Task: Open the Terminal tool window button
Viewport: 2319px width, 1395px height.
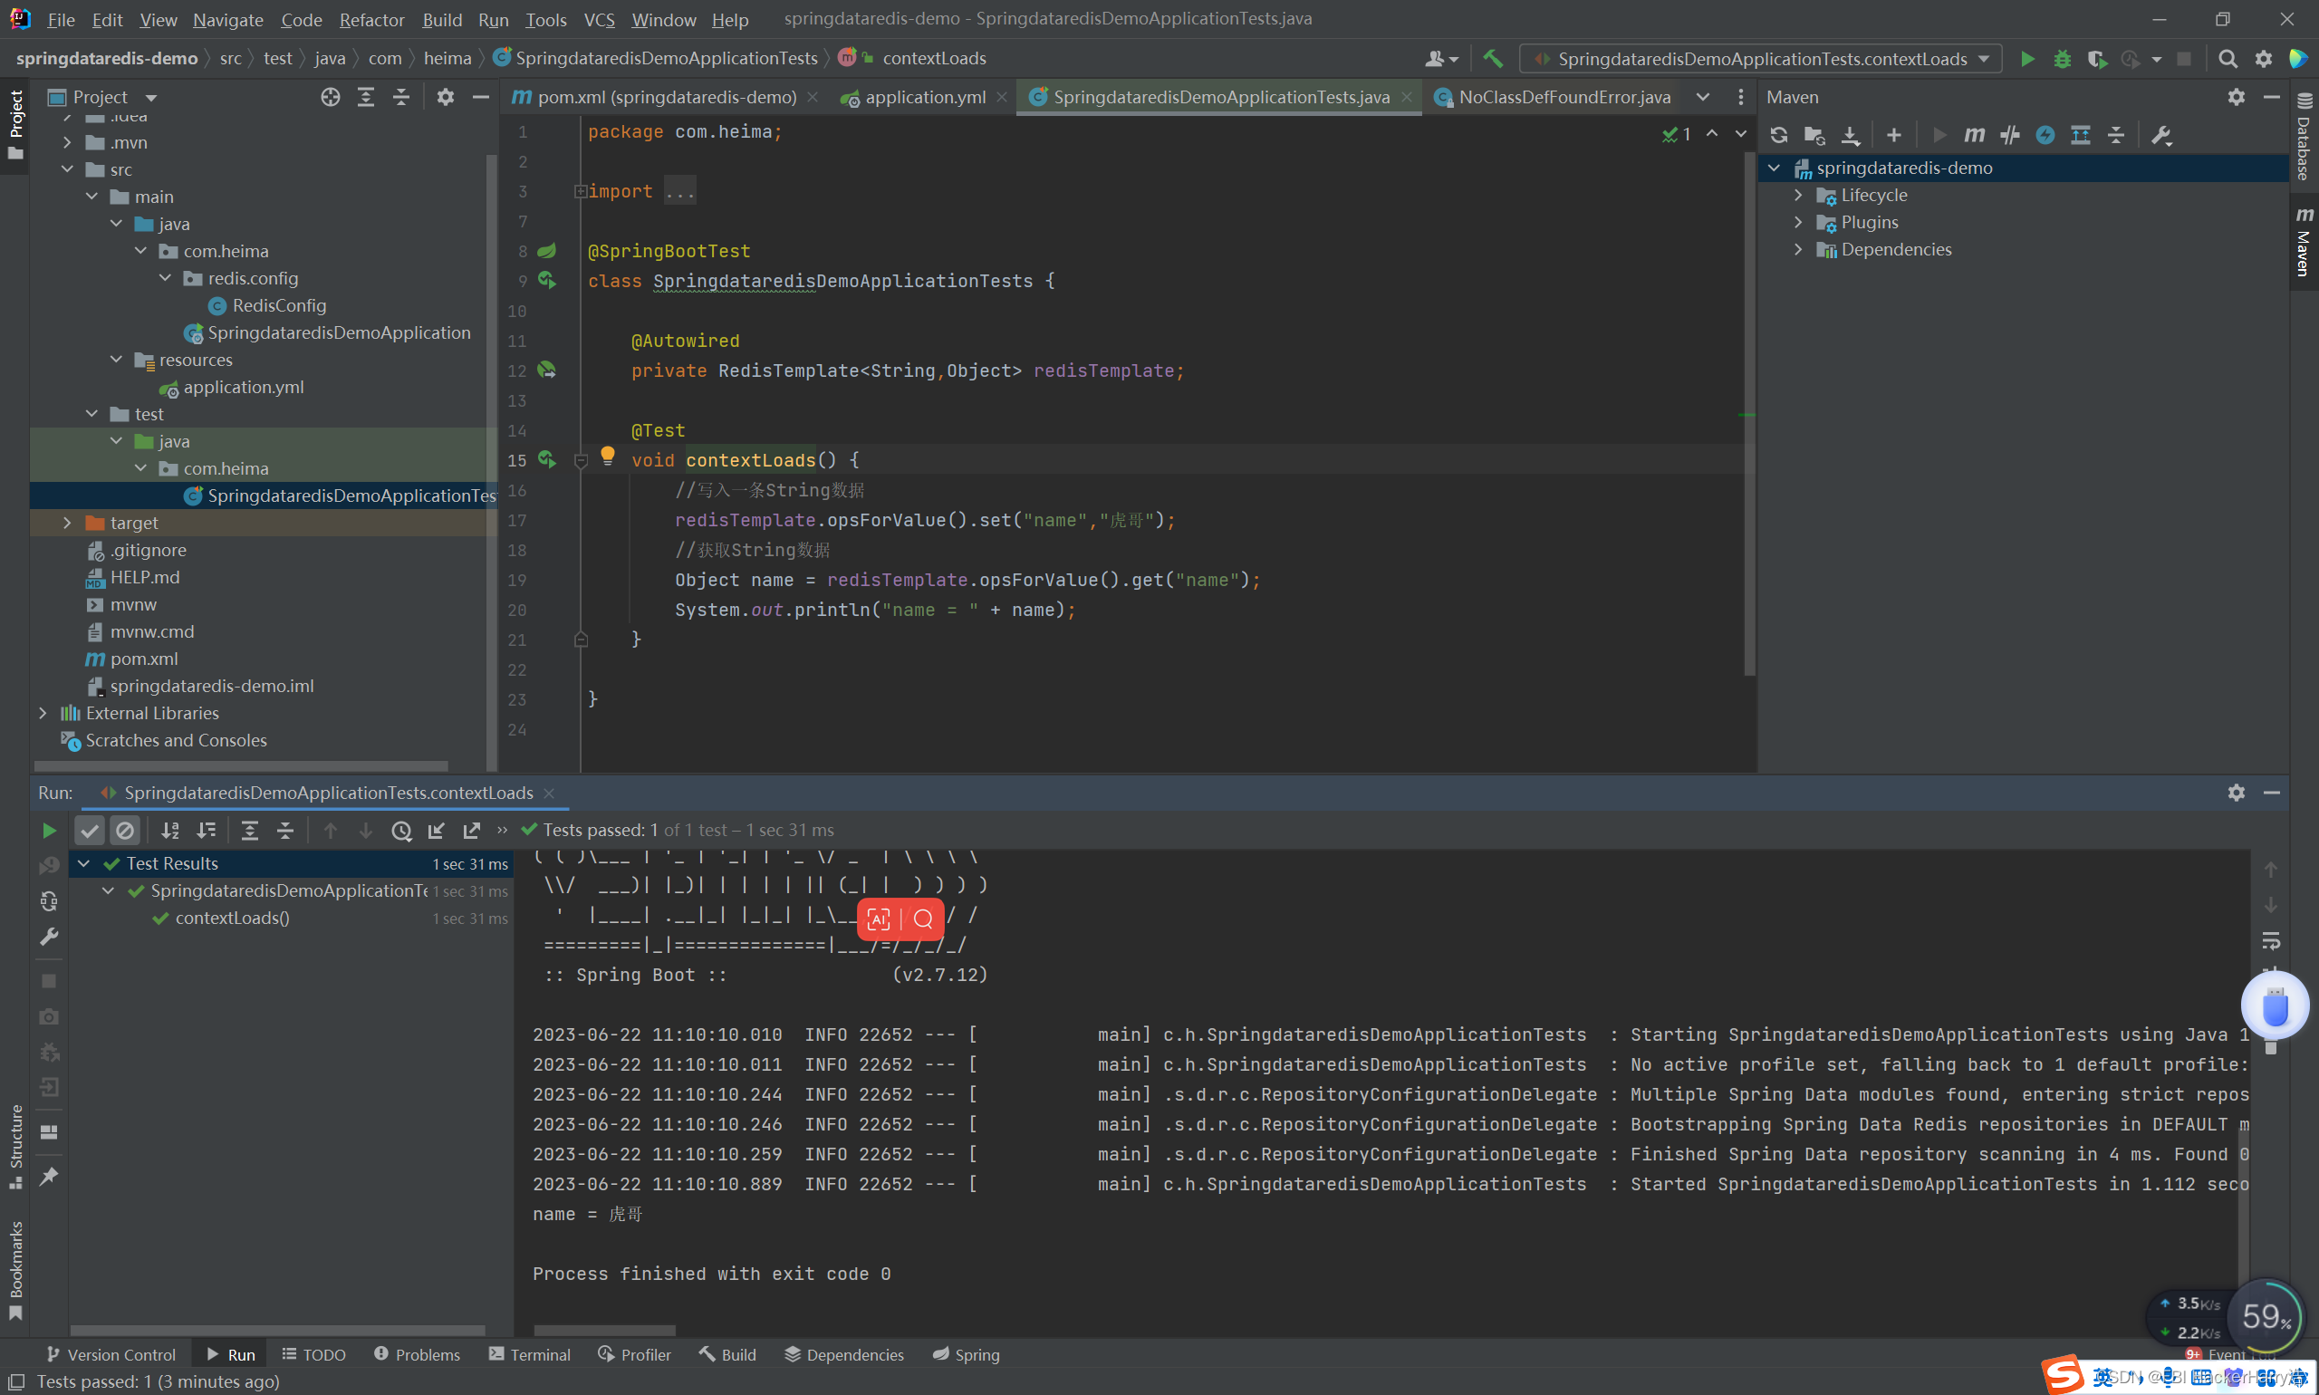Action: [x=530, y=1354]
